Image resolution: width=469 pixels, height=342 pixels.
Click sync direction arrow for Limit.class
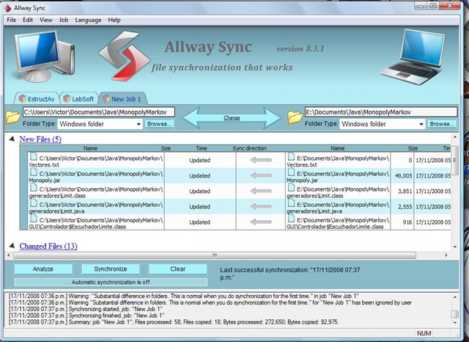coord(261,191)
